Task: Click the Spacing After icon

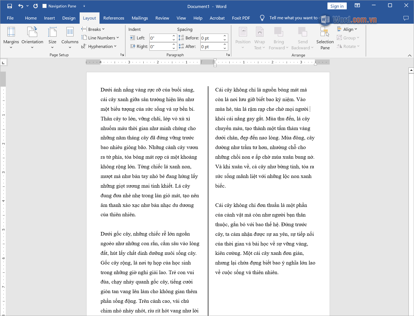Action: [181, 46]
